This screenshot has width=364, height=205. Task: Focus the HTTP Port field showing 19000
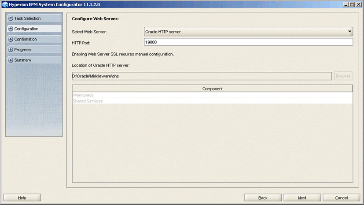(x=248, y=42)
